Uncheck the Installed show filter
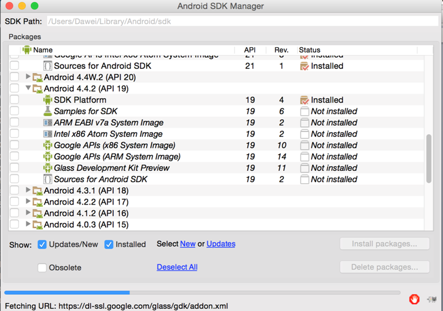 109,244
